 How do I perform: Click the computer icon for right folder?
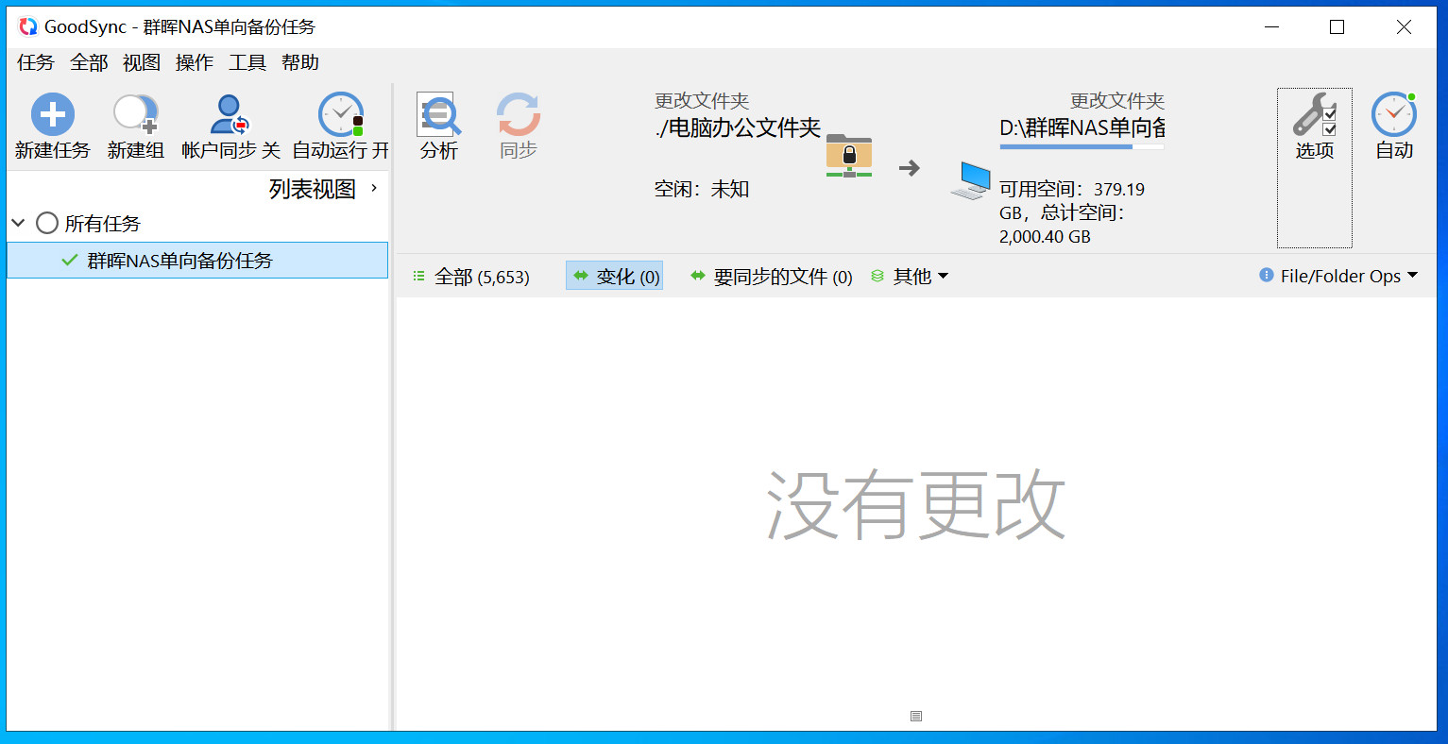click(970, 179)
